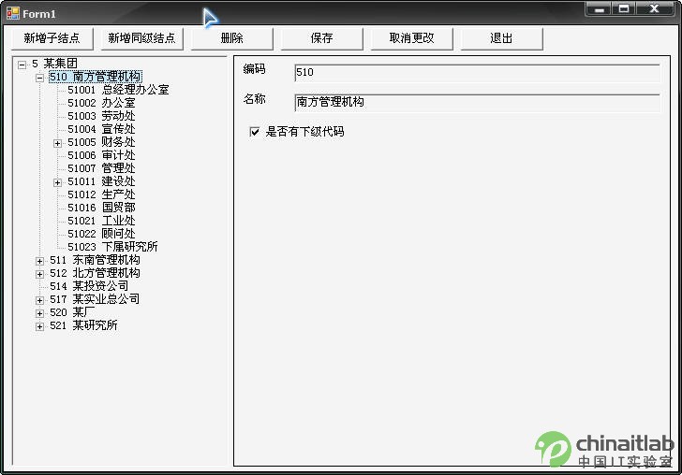Select tree item 514 某投资公司
Image resolution: width=682 pixels, height=475 pixels.
click(x=89, y=286)
